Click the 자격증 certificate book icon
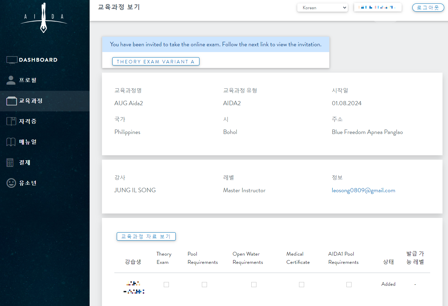Viewport: 448px width, 306px height. 11,121
